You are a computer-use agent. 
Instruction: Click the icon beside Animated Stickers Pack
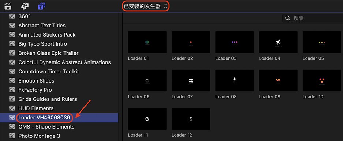click(12, 34)
